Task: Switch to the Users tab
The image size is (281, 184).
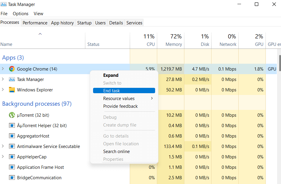Action: (x=100, y=23)
